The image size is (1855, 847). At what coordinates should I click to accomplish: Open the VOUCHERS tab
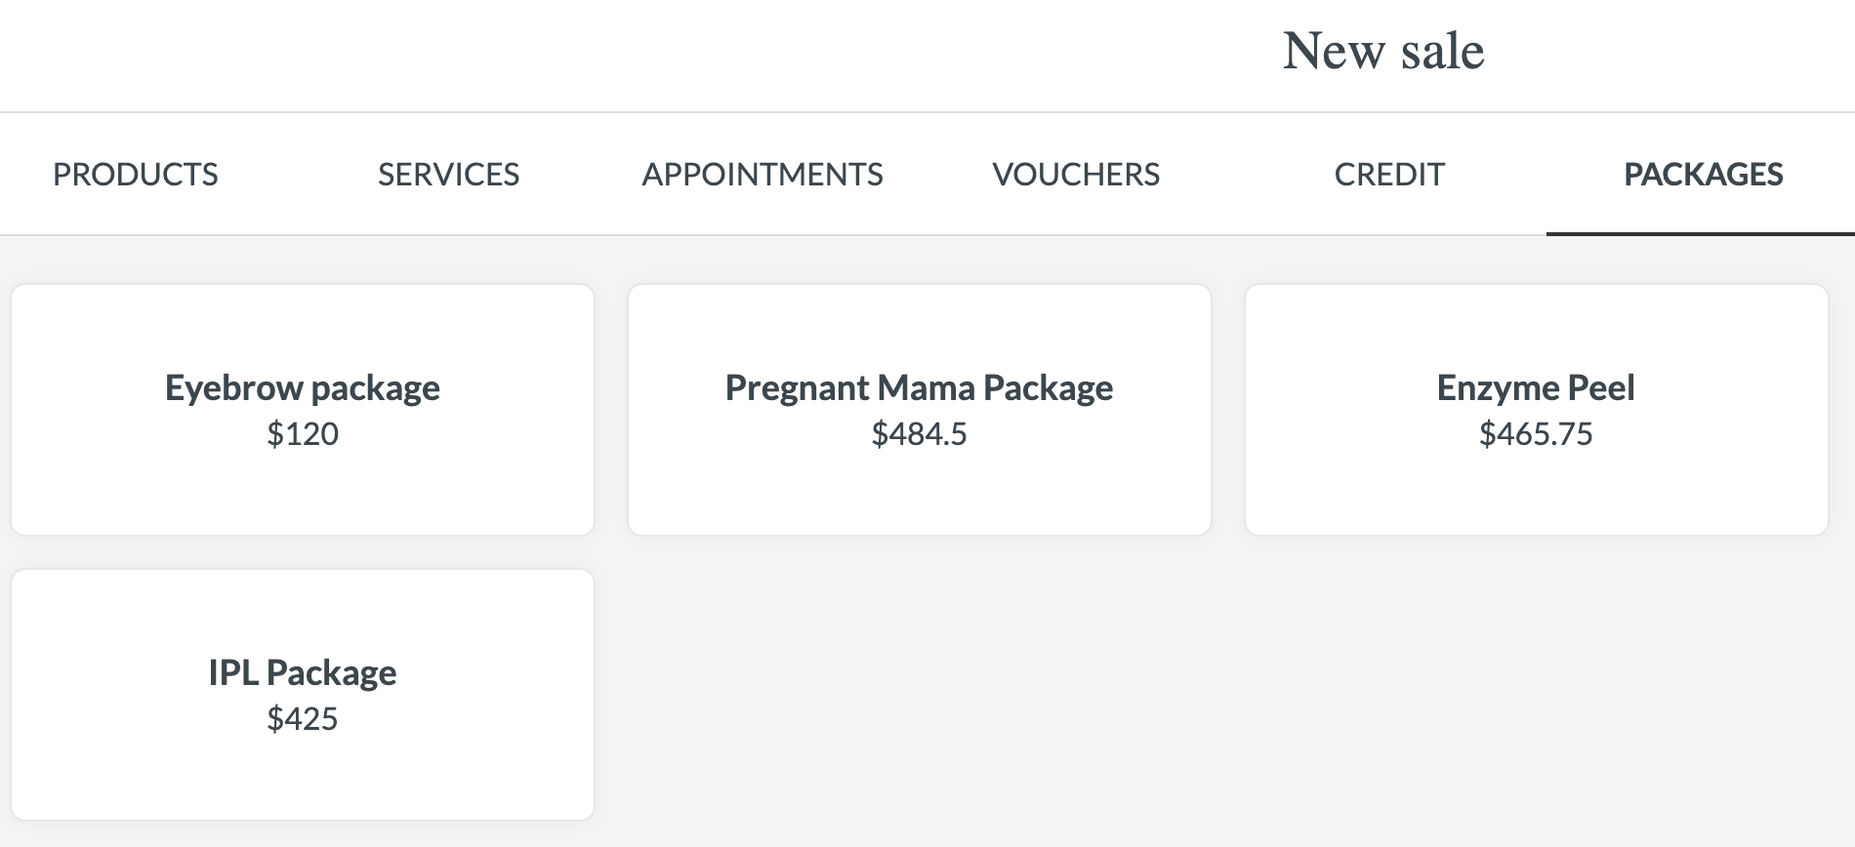pyautogui.click(x=1075, y=175)
